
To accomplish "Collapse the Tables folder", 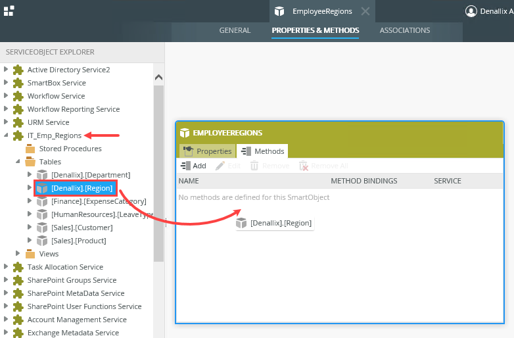I will click(x=18, y=161).
